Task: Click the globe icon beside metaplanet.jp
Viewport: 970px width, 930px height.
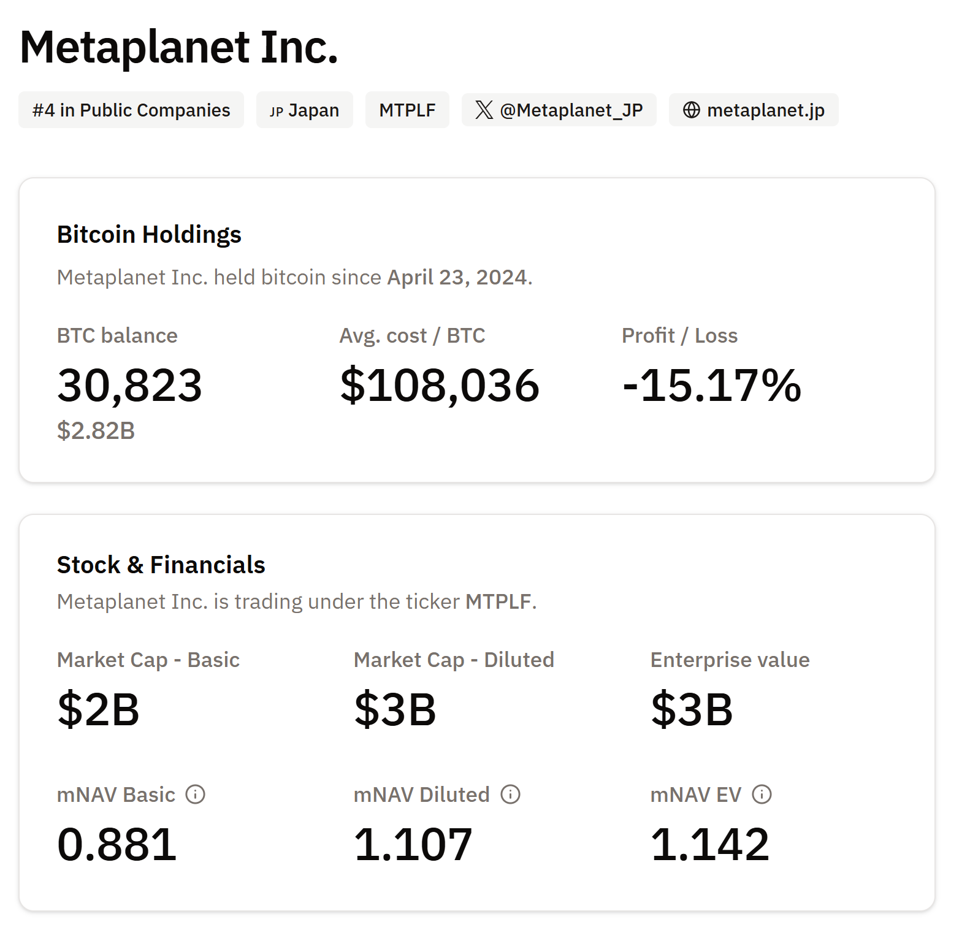Action: tap(693, 110)
